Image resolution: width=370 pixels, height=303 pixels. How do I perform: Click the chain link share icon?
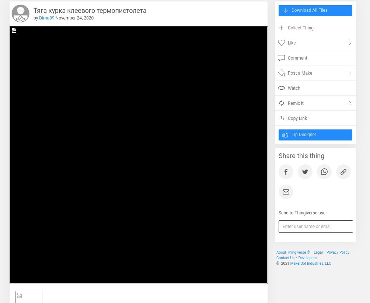pos(343,172)
